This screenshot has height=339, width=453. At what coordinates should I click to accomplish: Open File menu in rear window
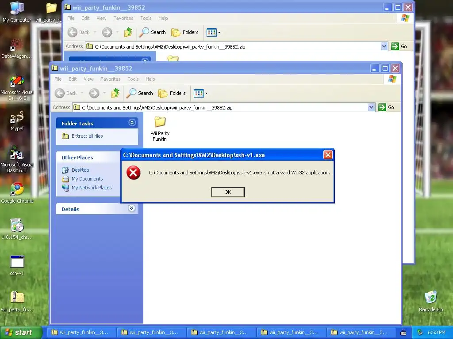coord(71,18)
